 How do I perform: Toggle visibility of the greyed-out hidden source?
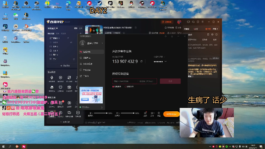(x=71, y=42)
